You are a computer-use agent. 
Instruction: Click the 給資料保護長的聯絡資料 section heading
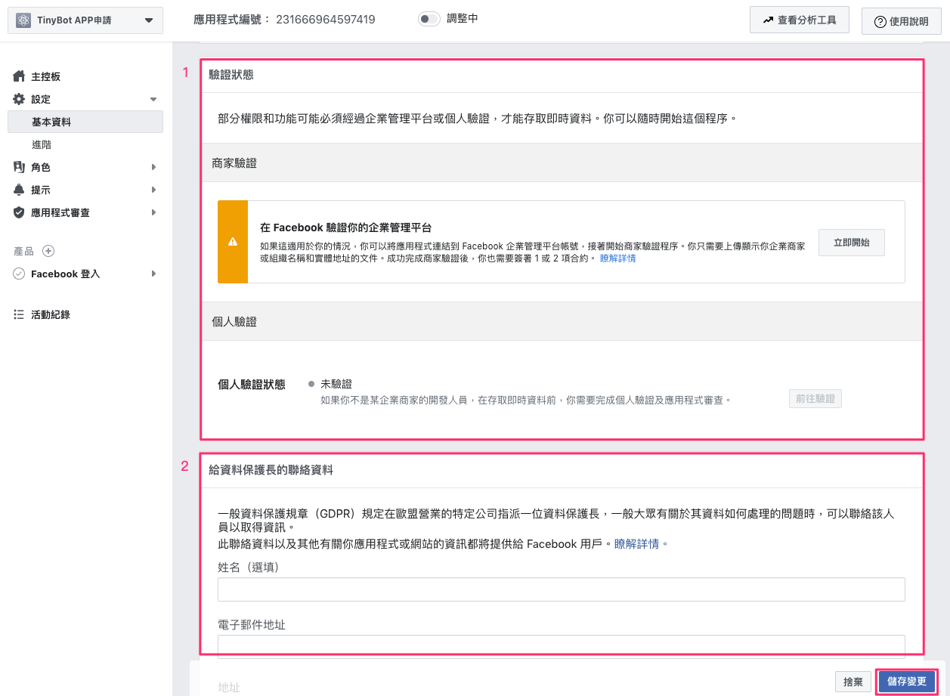pyautogui.click(x=271, y=470)
